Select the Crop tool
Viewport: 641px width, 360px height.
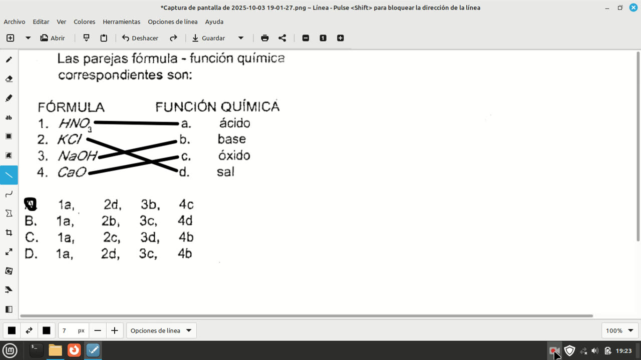click(x=9, y=232)
